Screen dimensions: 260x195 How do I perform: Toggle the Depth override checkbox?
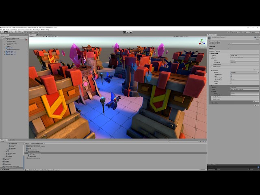click(x=231, y=76)
